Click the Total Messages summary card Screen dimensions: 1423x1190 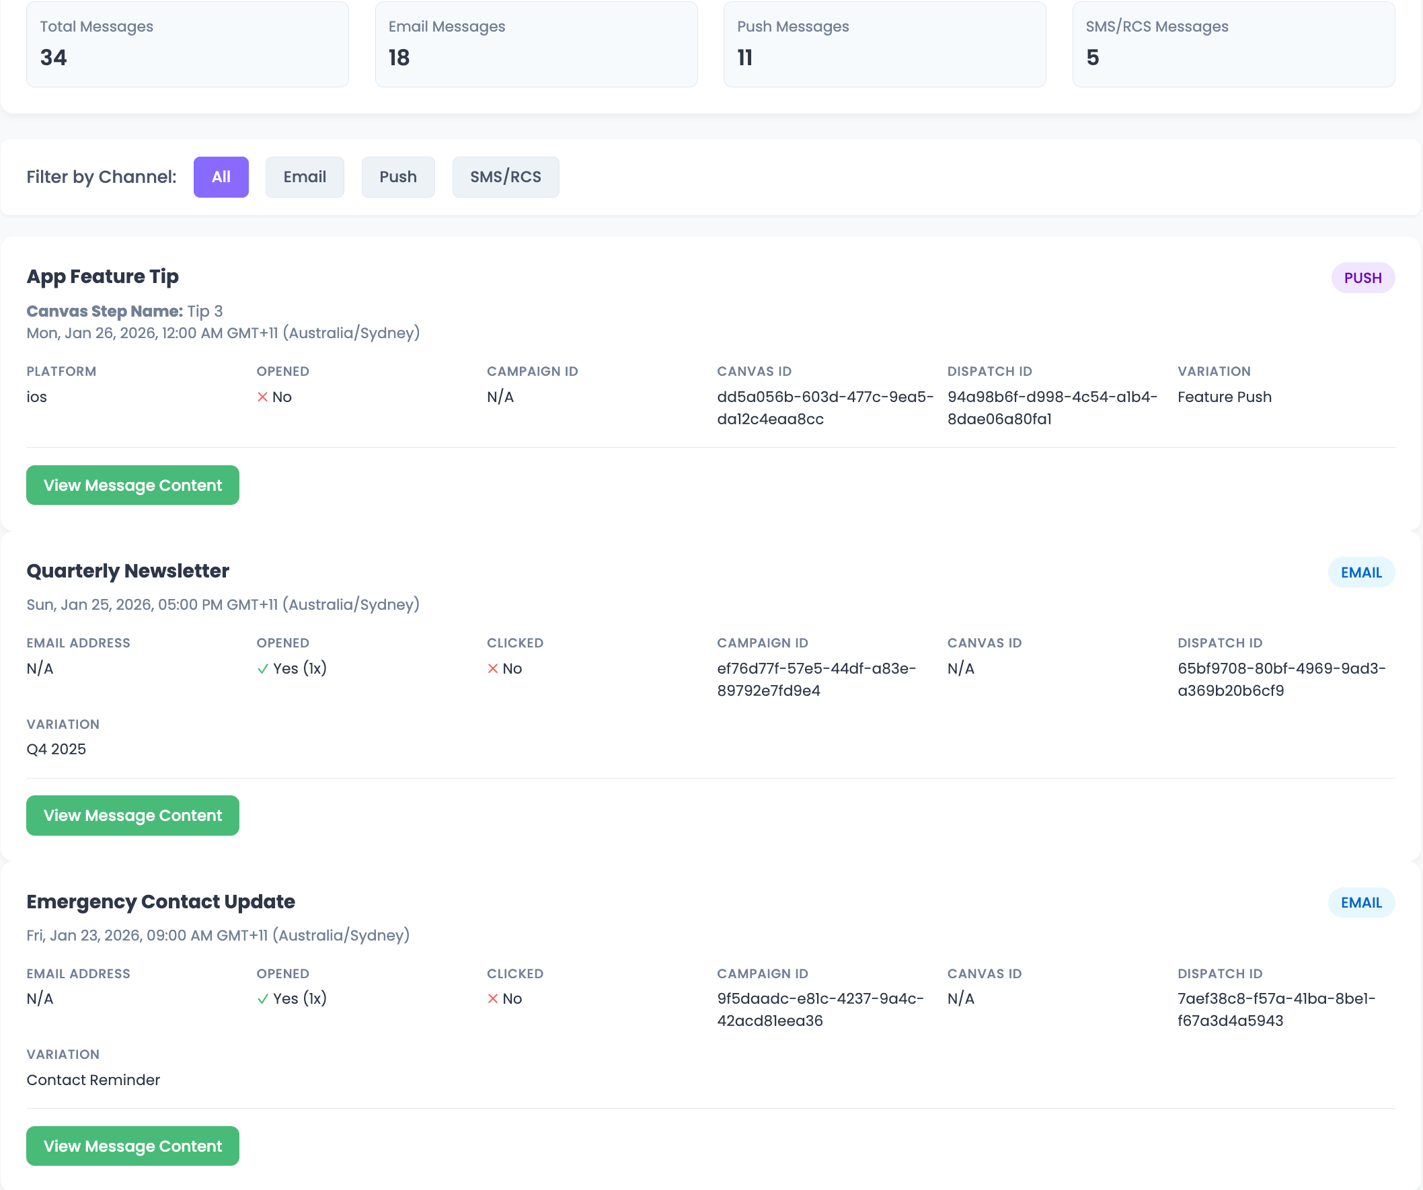pos(187,44)
